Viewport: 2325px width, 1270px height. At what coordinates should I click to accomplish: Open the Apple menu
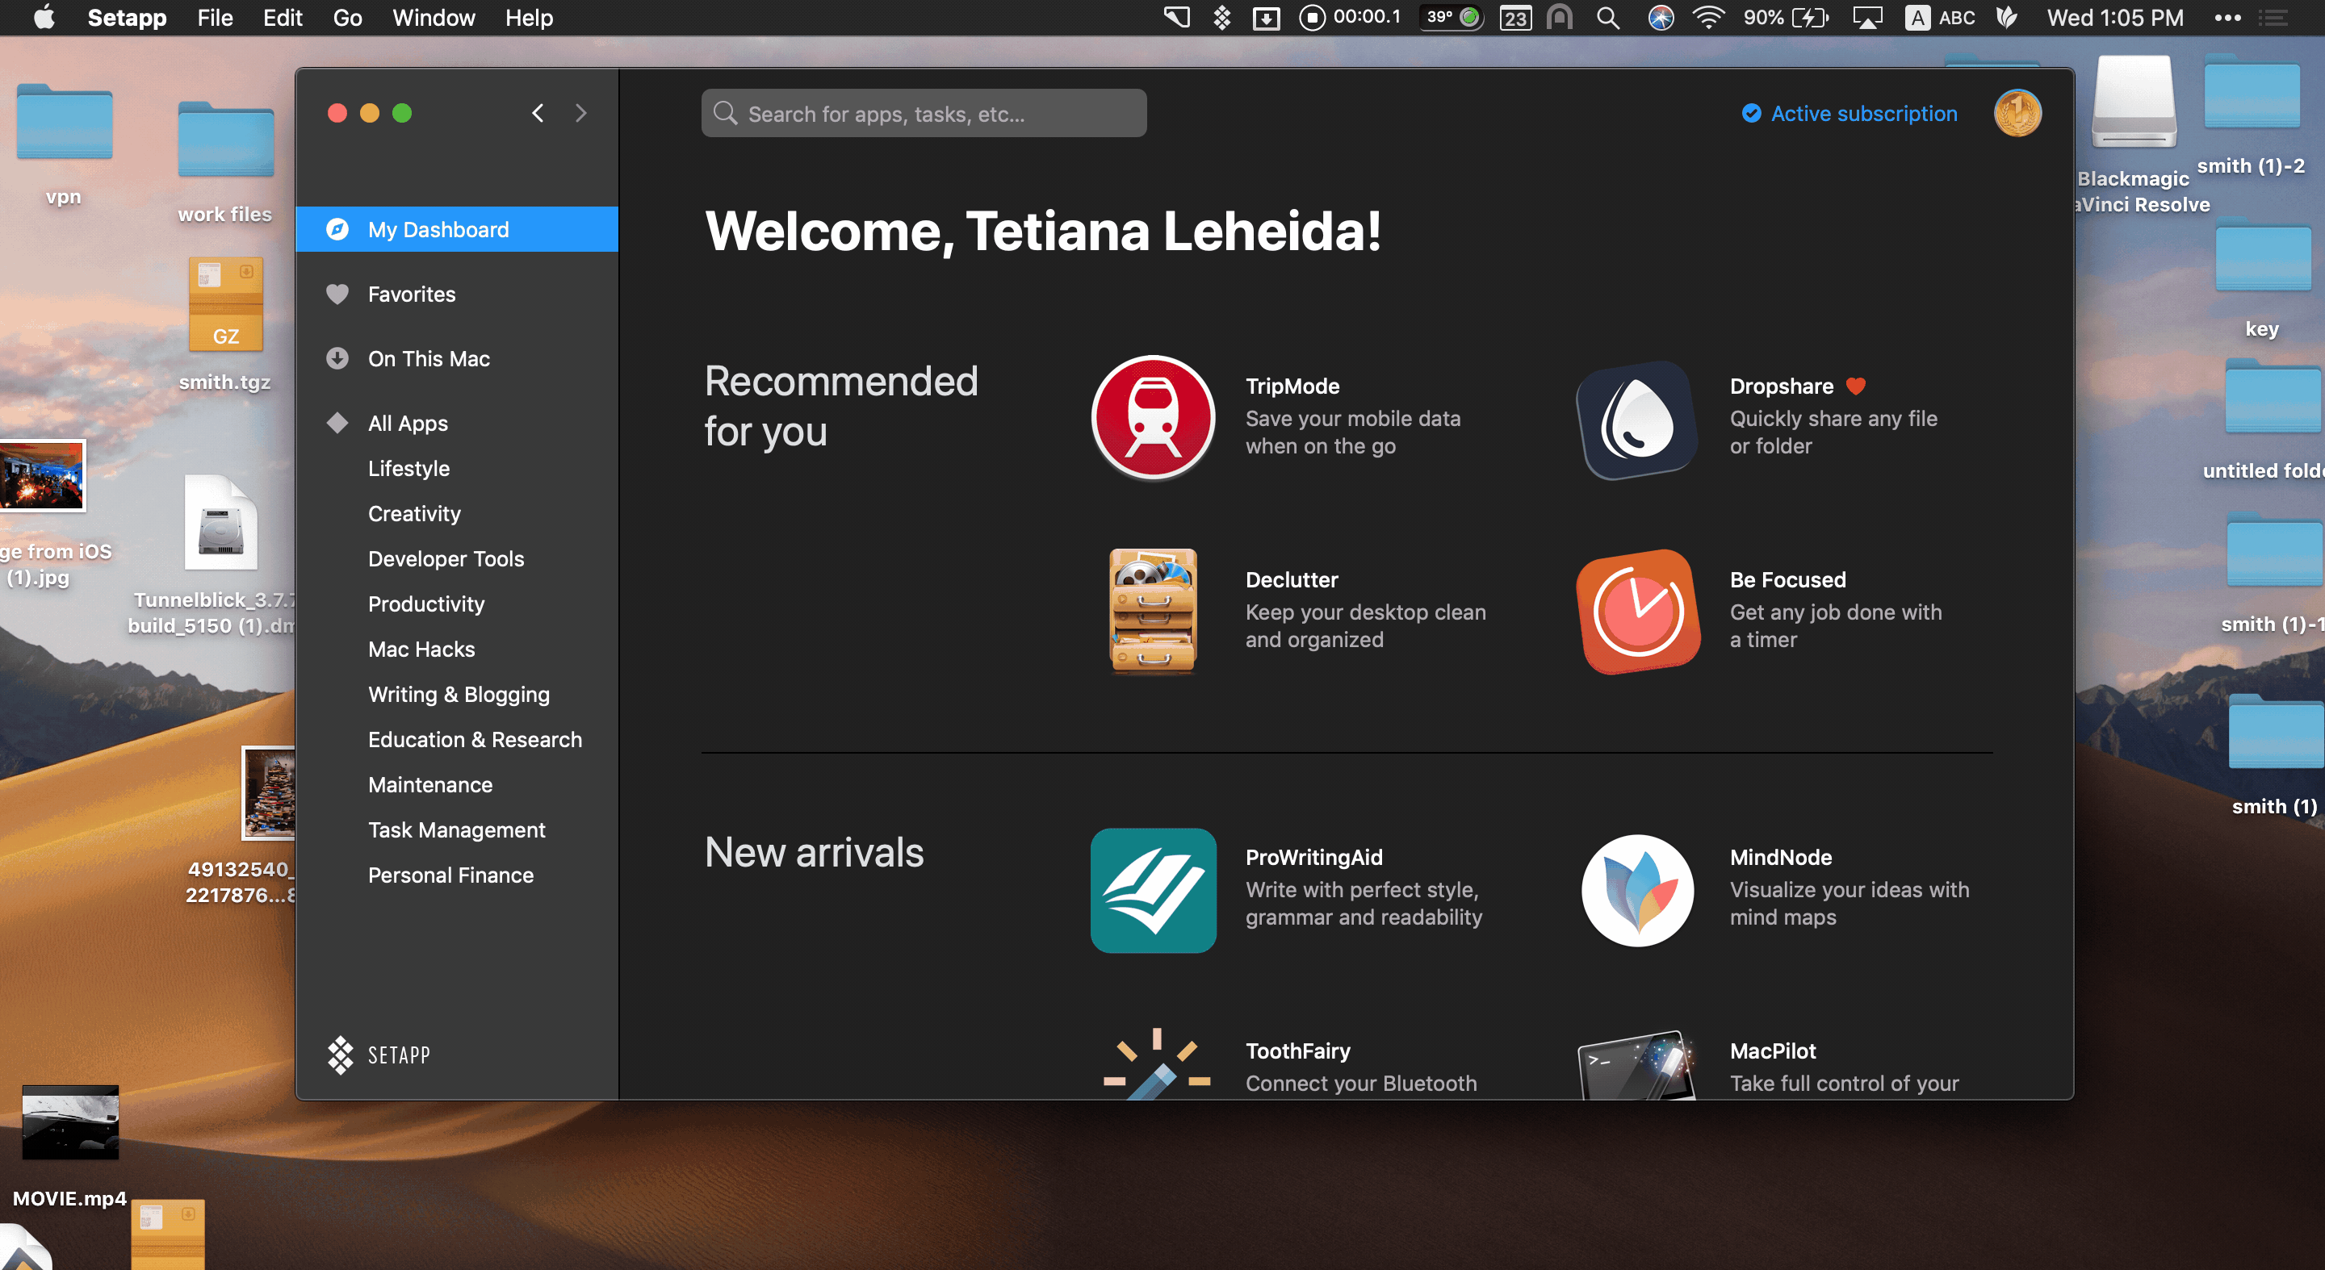(44, 17)
